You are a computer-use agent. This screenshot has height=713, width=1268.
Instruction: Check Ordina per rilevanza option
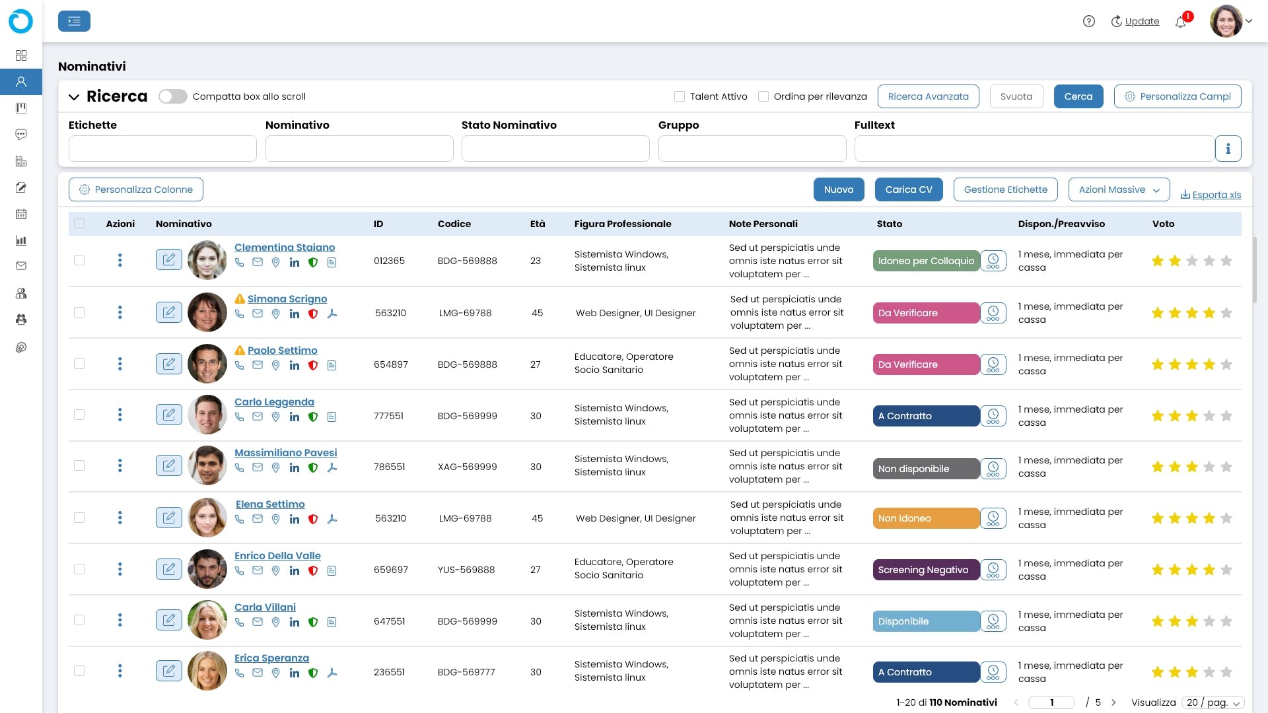coord(763,96)
